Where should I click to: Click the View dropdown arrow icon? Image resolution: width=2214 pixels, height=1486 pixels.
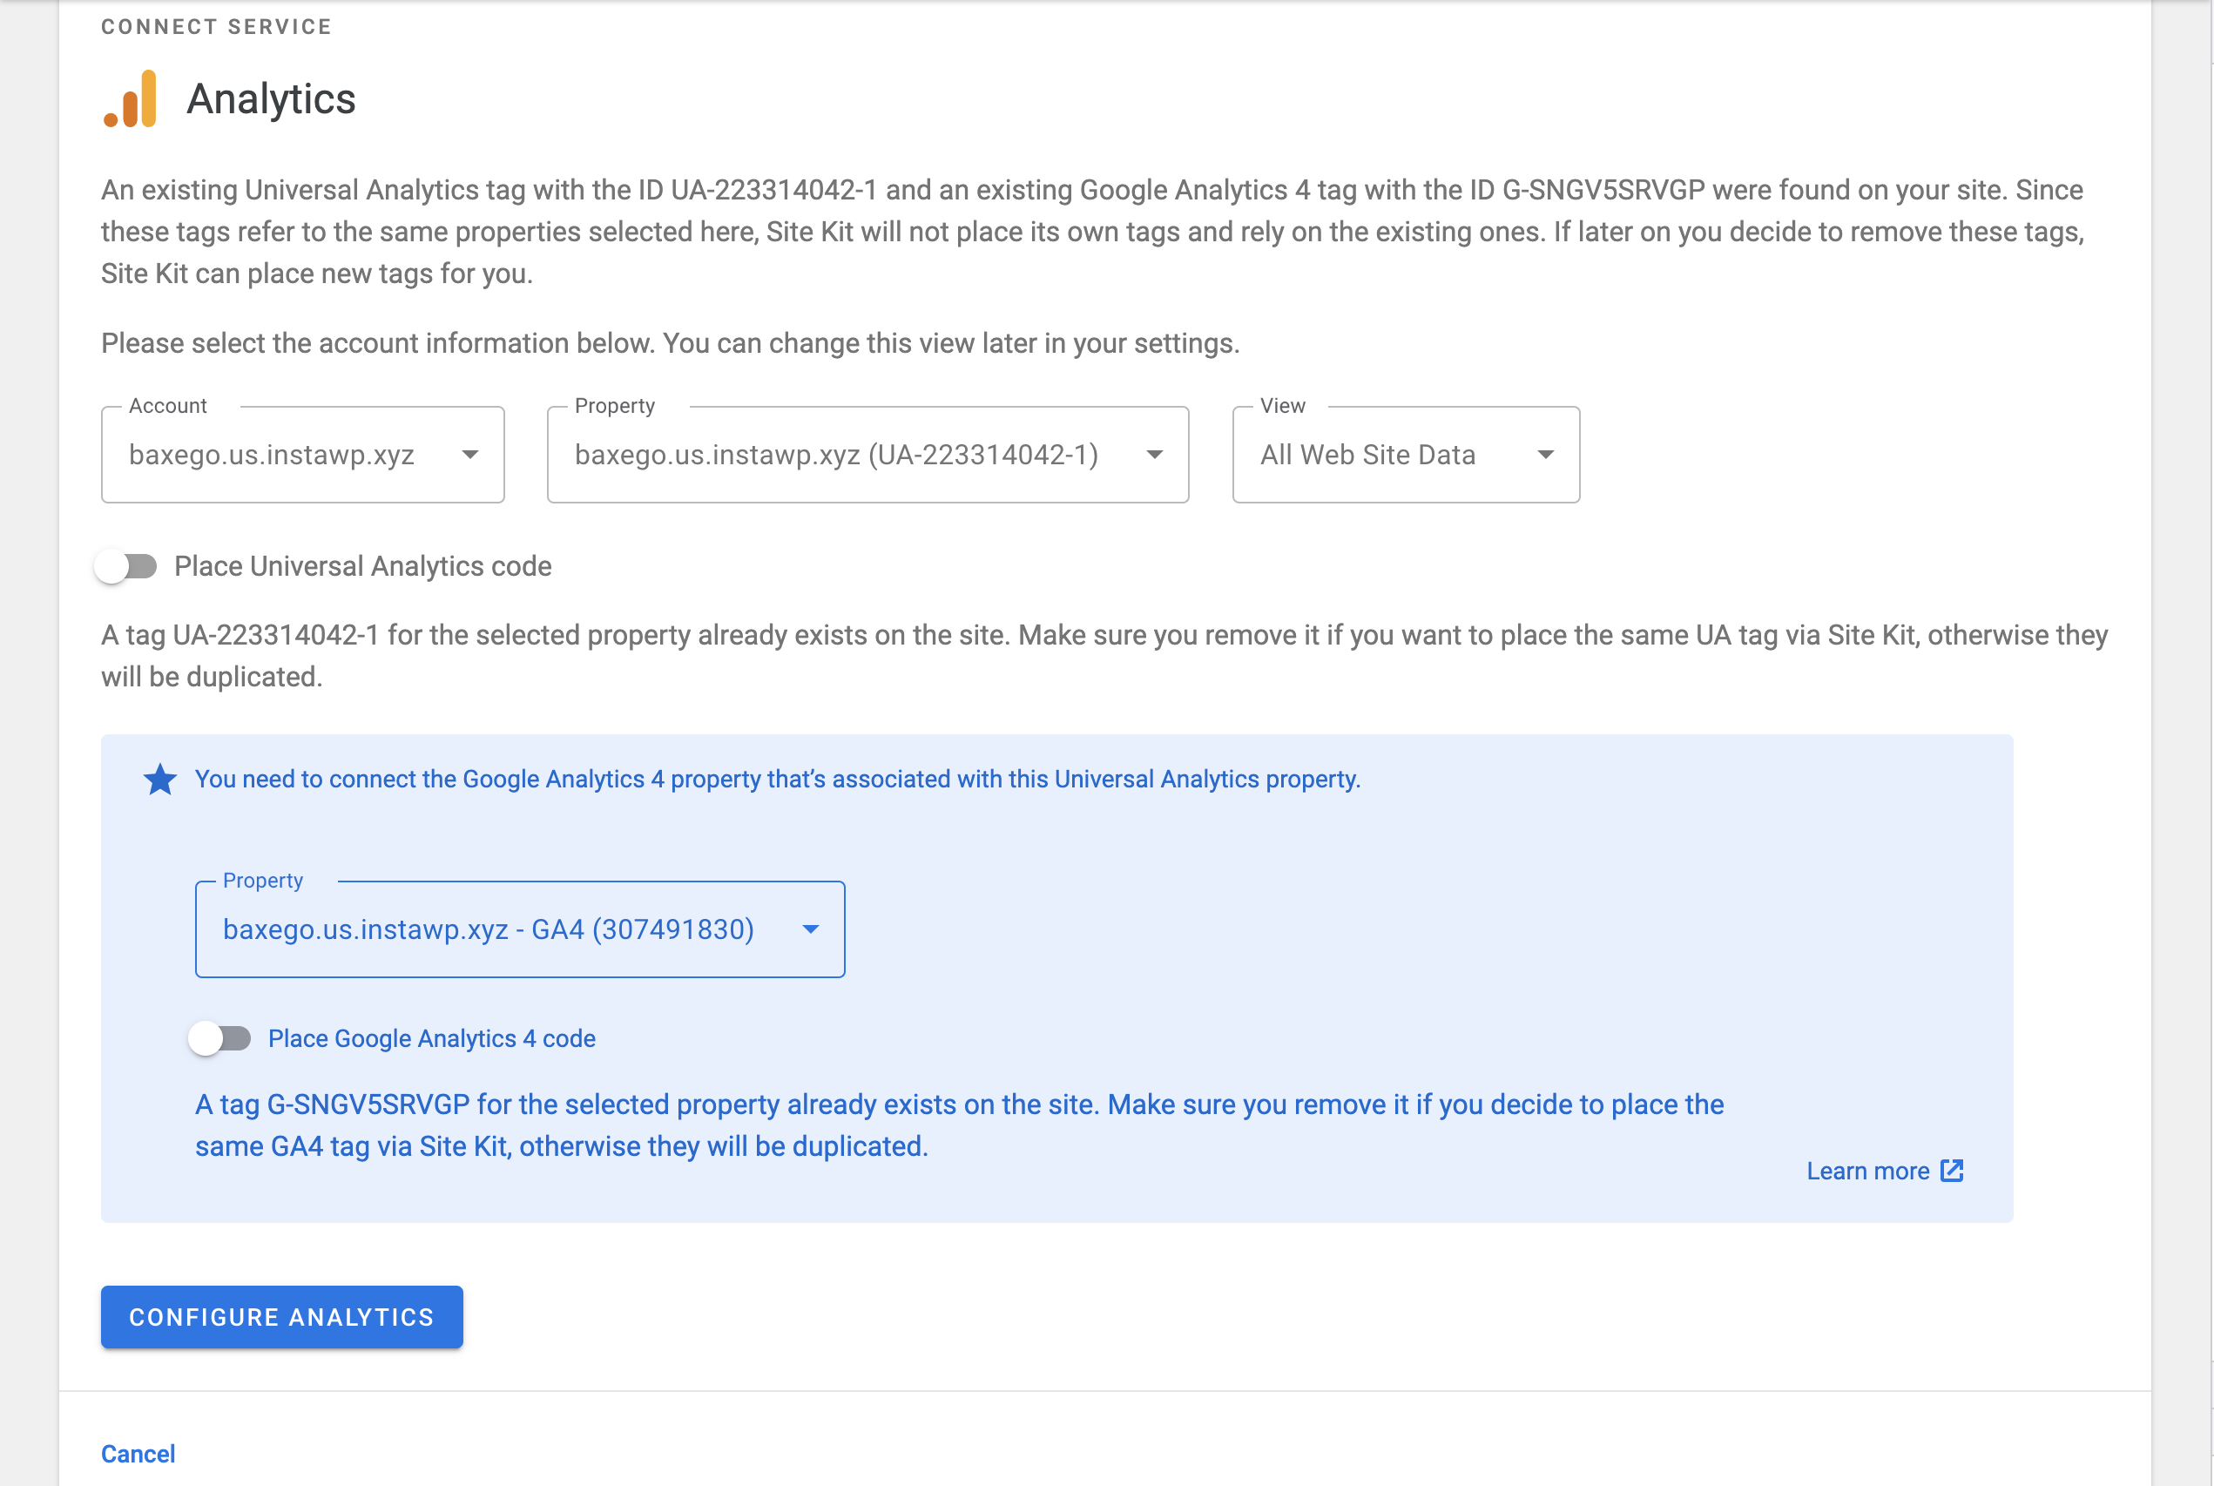[1545, 455]
